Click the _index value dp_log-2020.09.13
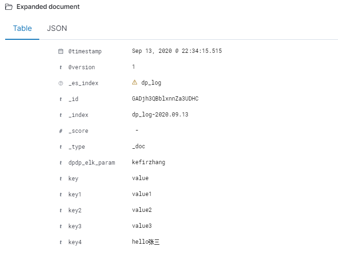Viewport: 338px width, 268px height. [160, 115]
